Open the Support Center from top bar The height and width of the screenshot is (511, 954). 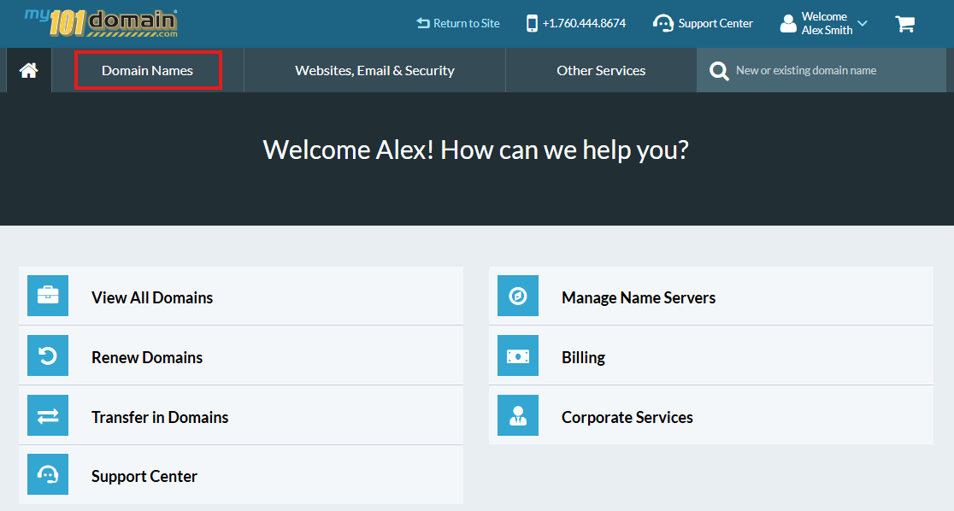(703, 23)
